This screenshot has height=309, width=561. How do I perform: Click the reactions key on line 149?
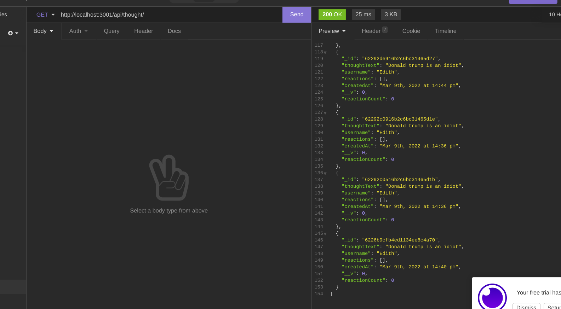point(357,260)
